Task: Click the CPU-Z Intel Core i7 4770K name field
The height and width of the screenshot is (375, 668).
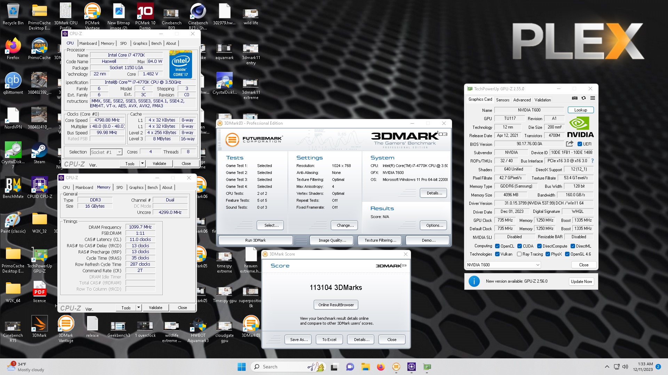Action: 126,55
